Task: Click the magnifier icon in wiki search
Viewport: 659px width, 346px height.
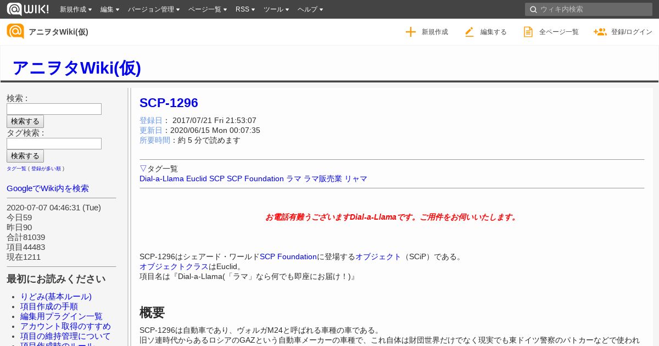Action: pyautogui.click(x=533, y=9)
